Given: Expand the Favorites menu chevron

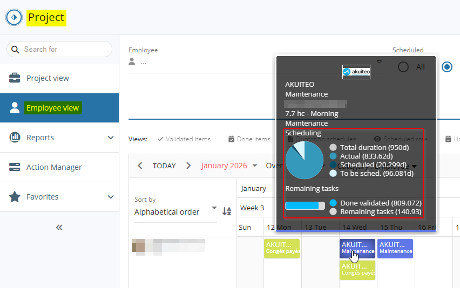Looking at the screenshot, I should [111, 197].
